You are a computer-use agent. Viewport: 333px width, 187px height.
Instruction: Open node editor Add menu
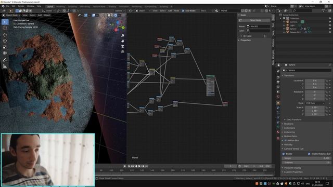(170, 10)
